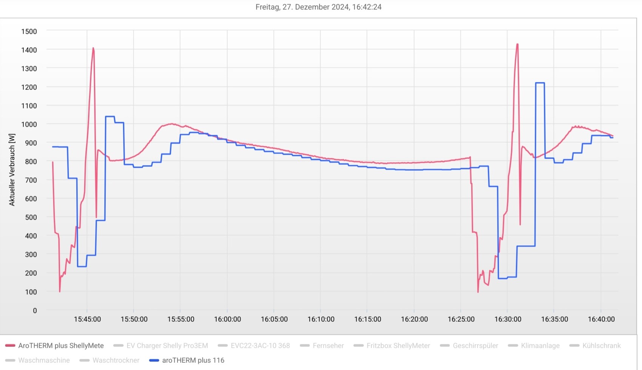Click the 1500 label on the Y axis

tap(29, 31)
